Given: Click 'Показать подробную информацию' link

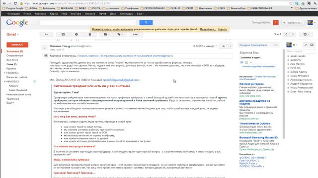Looking at the screenshot, I should tap(258, 67).
